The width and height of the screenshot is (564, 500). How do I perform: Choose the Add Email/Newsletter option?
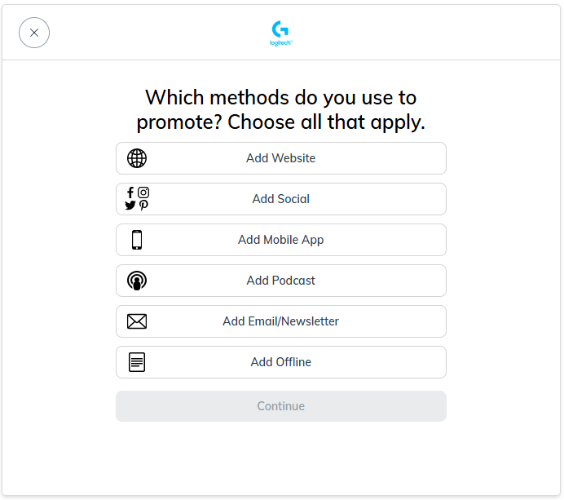[280, 321]
